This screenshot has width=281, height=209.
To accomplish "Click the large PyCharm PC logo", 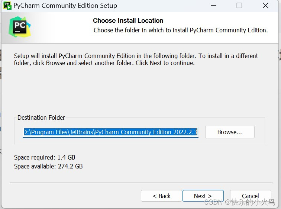I will pyautogui.click(x=20, y=27).
